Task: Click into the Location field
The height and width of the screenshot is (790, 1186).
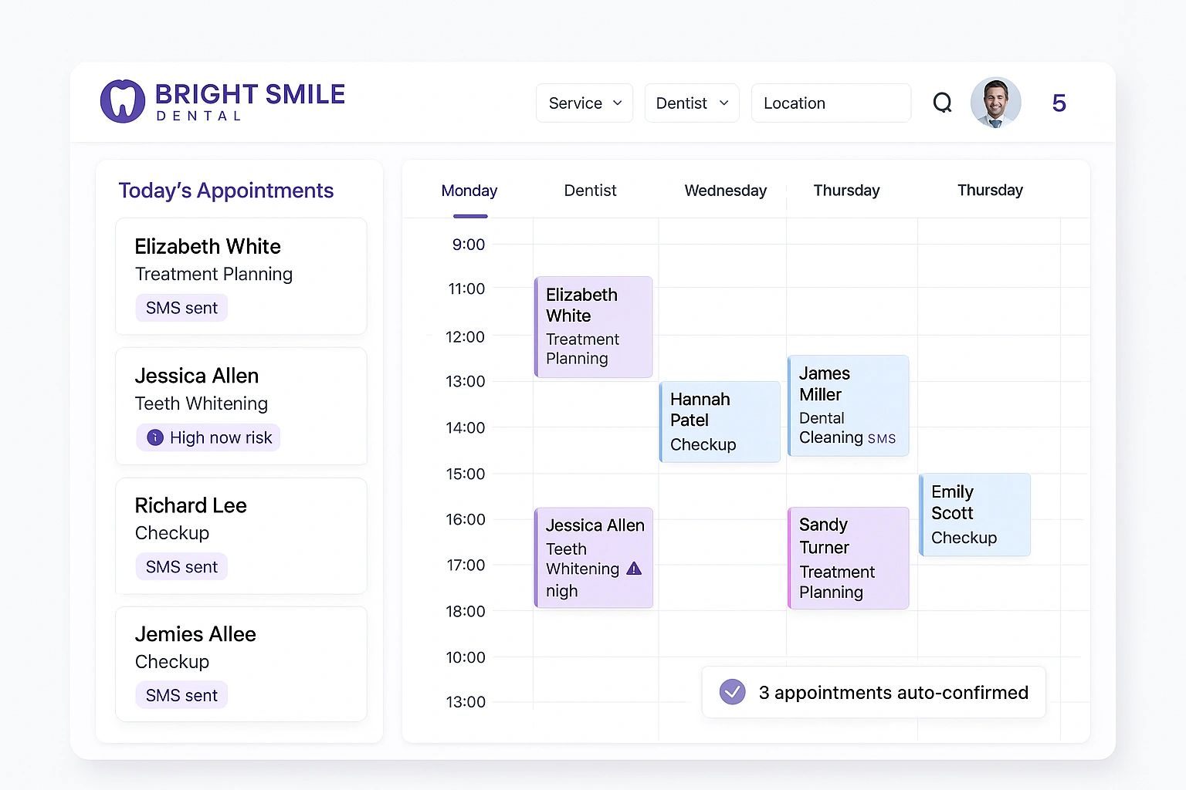Action: 831,103
